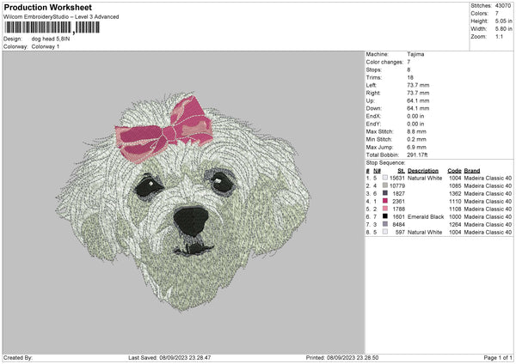Viewport: 516px width, 364px height.
Task: Click the trims value '18'
Action: click(x=410, y=77)
